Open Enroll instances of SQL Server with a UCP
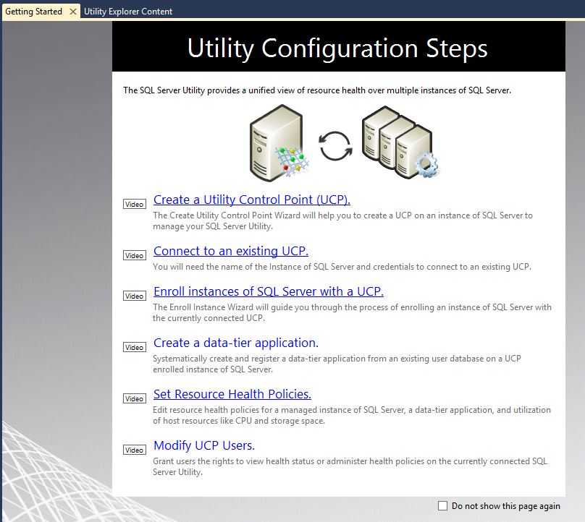The width and height of the screenshot is (585, 522). [x=269, y=291]
